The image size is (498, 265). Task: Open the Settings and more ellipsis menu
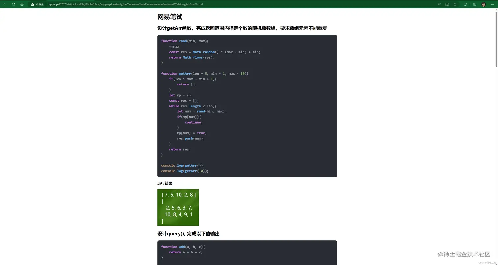[492, 4]
